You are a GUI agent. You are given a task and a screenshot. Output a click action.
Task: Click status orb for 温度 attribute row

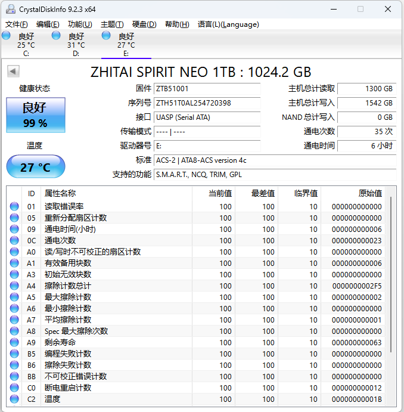(14, 399)
